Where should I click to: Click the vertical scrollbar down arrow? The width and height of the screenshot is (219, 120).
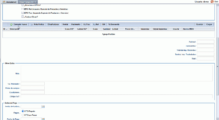coord(217,119)
